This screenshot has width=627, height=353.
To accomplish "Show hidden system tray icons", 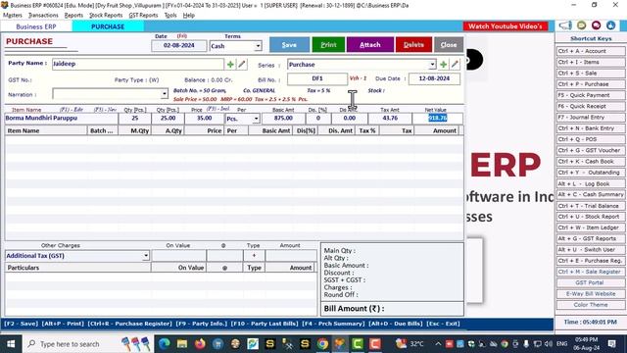I will [x=438, y=344].
